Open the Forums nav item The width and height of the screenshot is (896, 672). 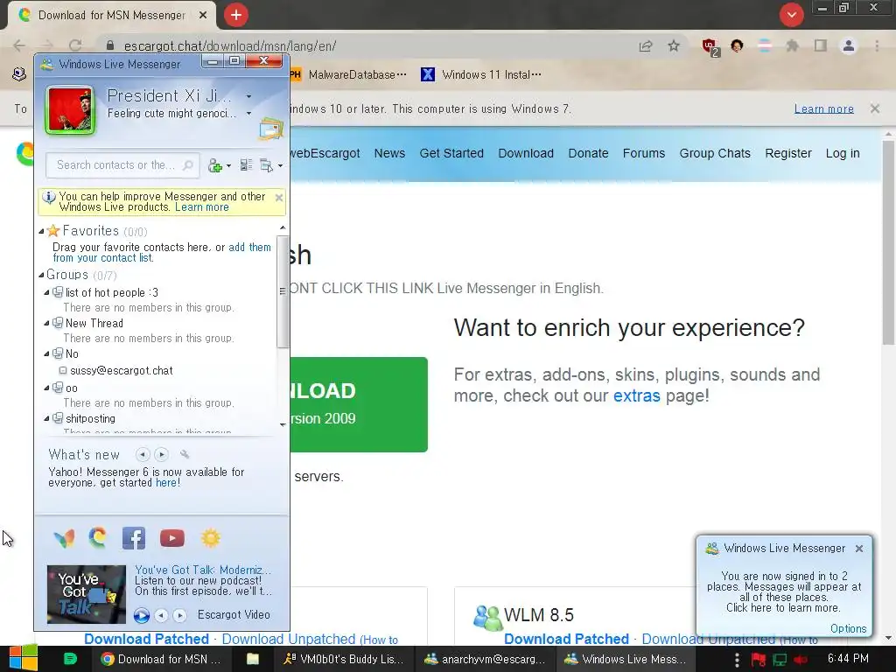(644, 153)
